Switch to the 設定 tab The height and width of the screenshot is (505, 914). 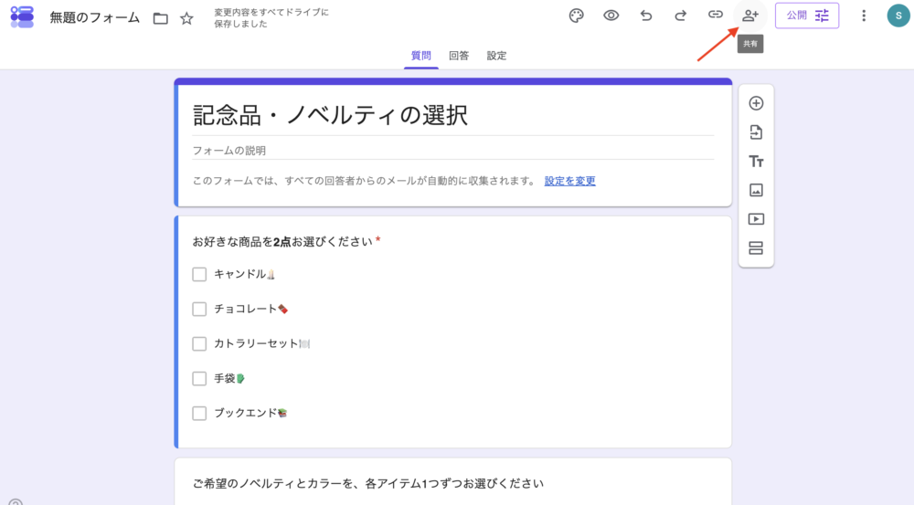(496, 56)
